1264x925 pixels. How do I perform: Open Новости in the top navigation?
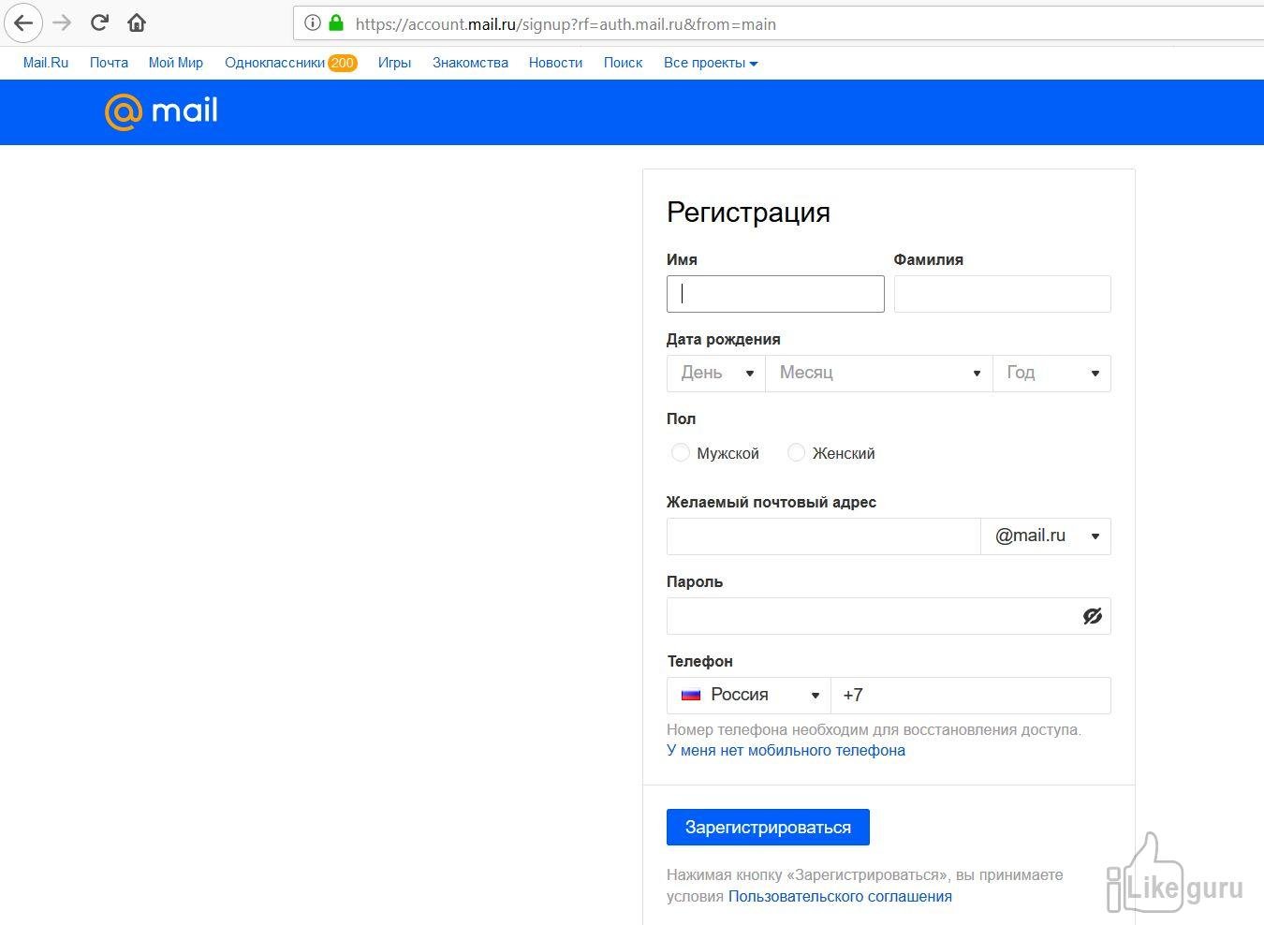coord(555,63)
